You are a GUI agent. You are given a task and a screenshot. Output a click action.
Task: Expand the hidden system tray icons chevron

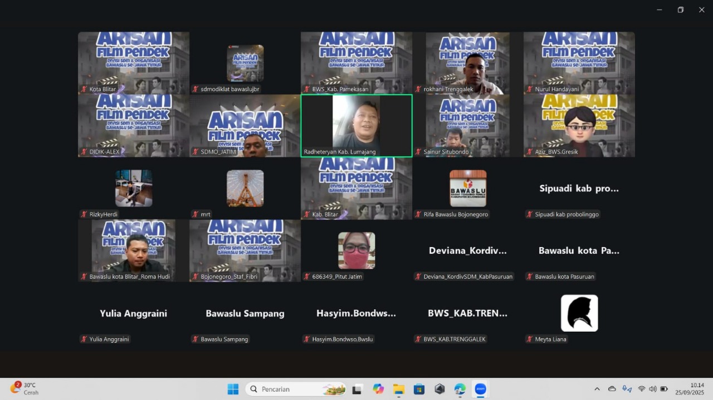coord(597,389)
